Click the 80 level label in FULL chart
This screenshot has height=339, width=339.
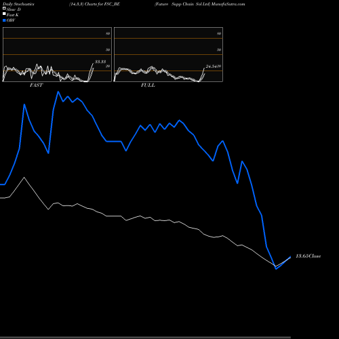tap(219, 33)
